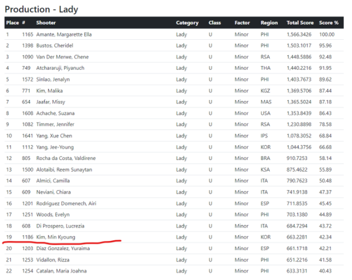Click total score 1,448.5886

tap(299, 57)
